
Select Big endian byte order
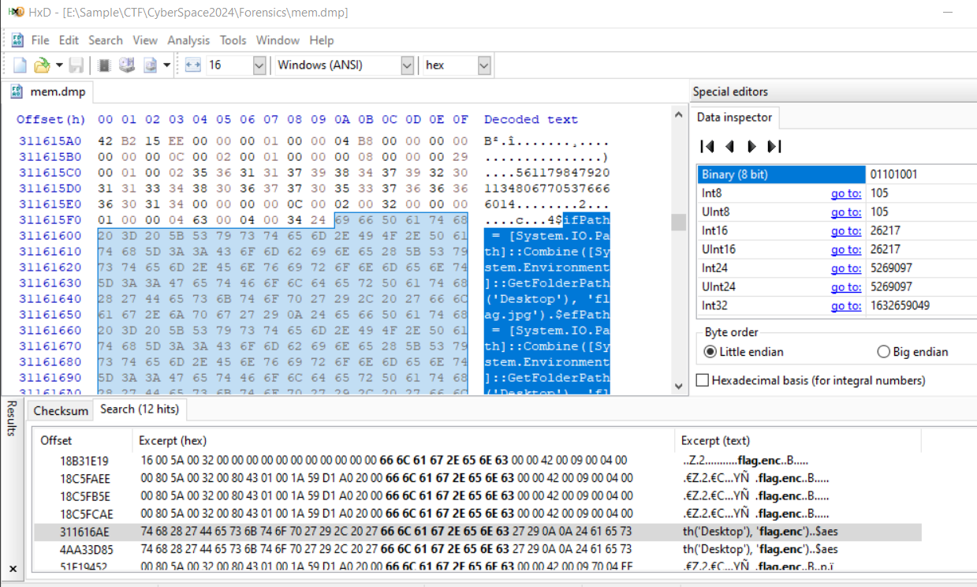pos(884,352)
